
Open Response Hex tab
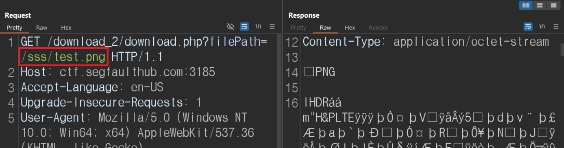[350, 28]
